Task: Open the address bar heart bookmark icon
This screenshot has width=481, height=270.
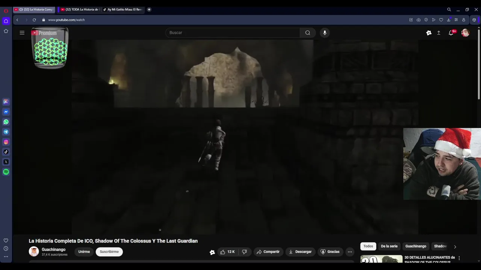Action: click(x=441, y=20)
